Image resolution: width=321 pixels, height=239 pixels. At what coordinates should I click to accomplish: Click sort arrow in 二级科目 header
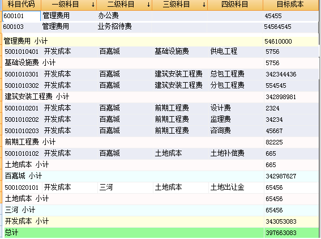tap(149, 5)
